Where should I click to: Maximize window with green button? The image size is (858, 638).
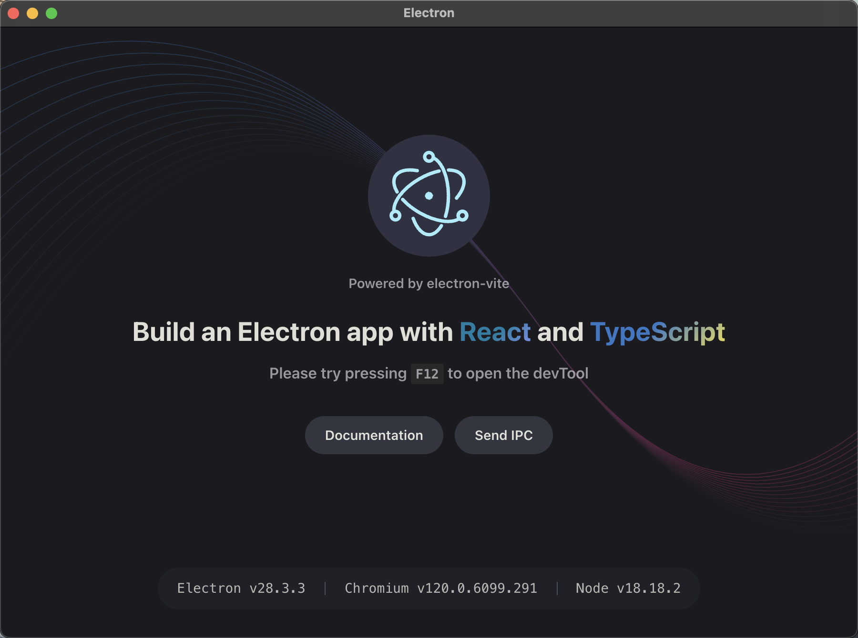(51, 13)
